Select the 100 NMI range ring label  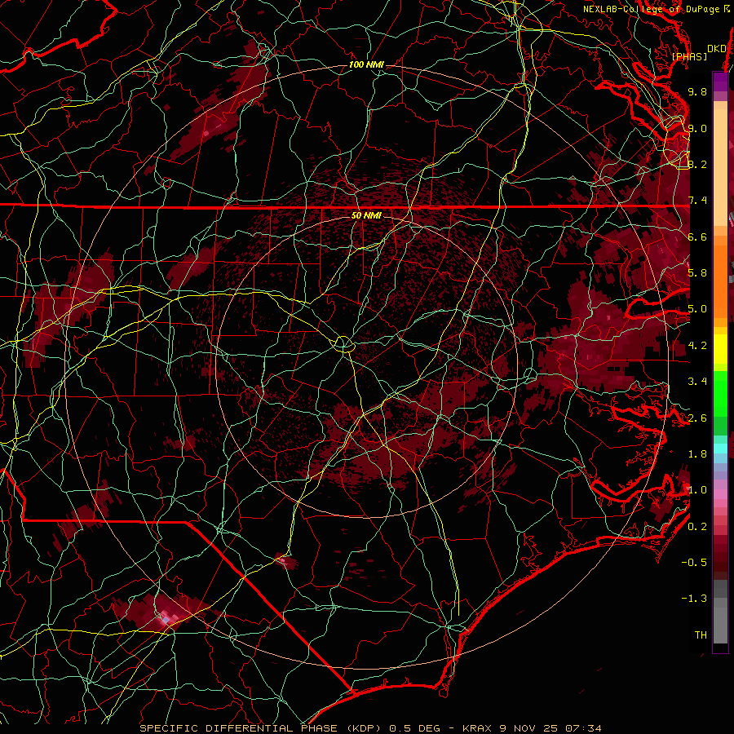pos(366,64)
